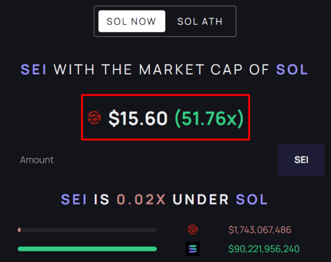This screenshot has width=331, height=262.
Task: Click the SEI market cap progress bar
Action: 87,230
